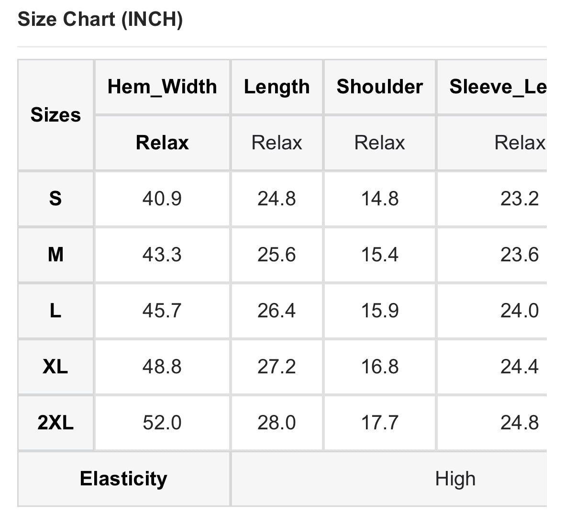Click the Size Chart (INCH) heading
564x516 pixels.
point(100,20)
